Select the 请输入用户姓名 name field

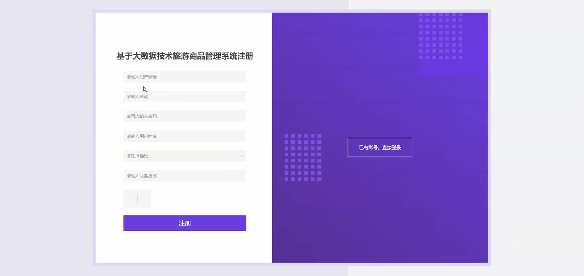tap(185, 136)
